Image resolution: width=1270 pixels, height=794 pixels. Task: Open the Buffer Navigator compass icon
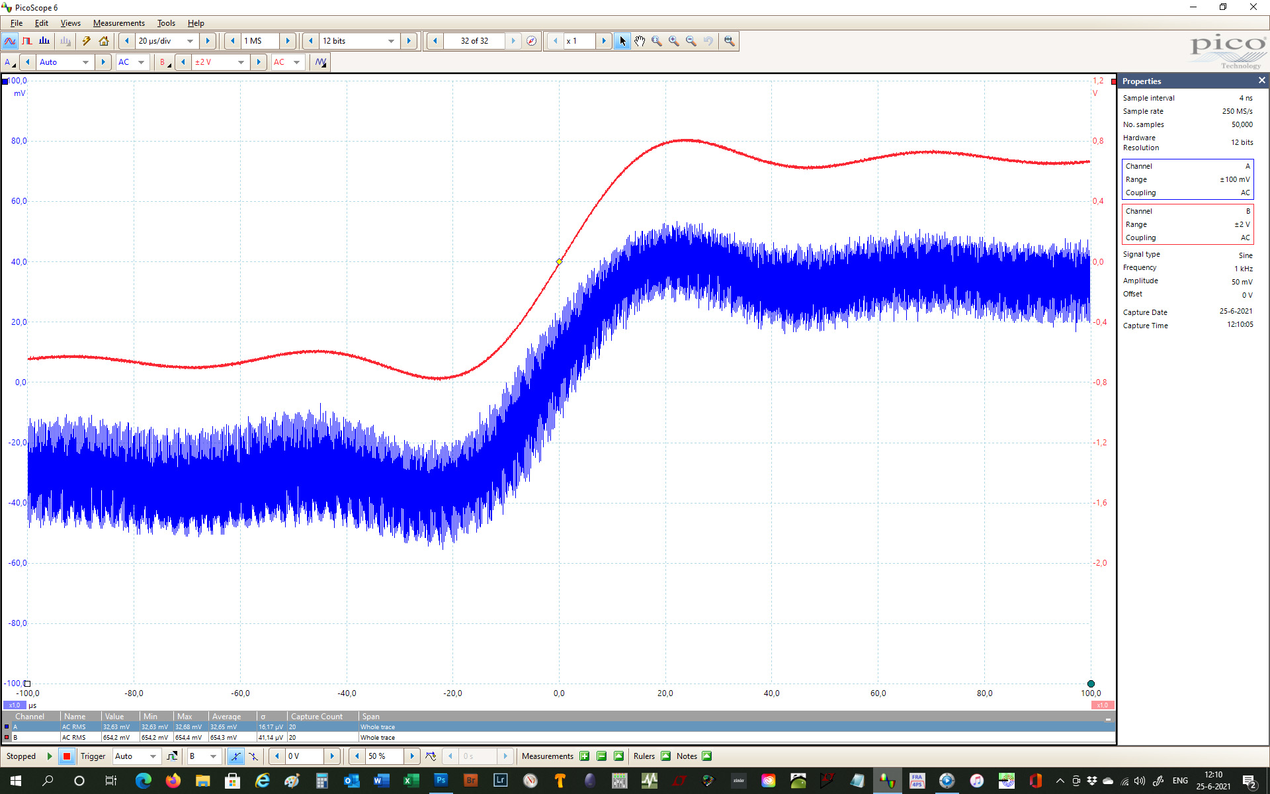click(531, 41)
